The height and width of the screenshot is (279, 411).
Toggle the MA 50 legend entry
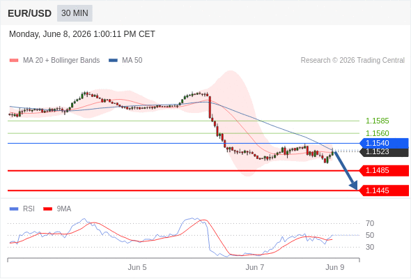click(125, 61)
